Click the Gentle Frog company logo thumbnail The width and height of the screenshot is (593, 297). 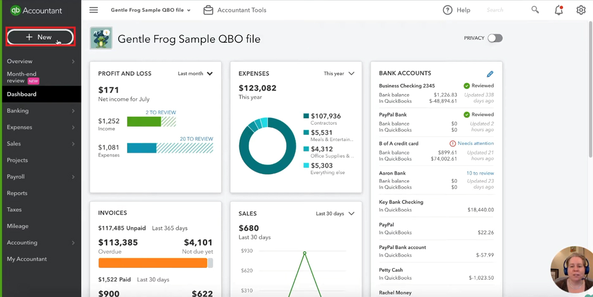(101, 38)
